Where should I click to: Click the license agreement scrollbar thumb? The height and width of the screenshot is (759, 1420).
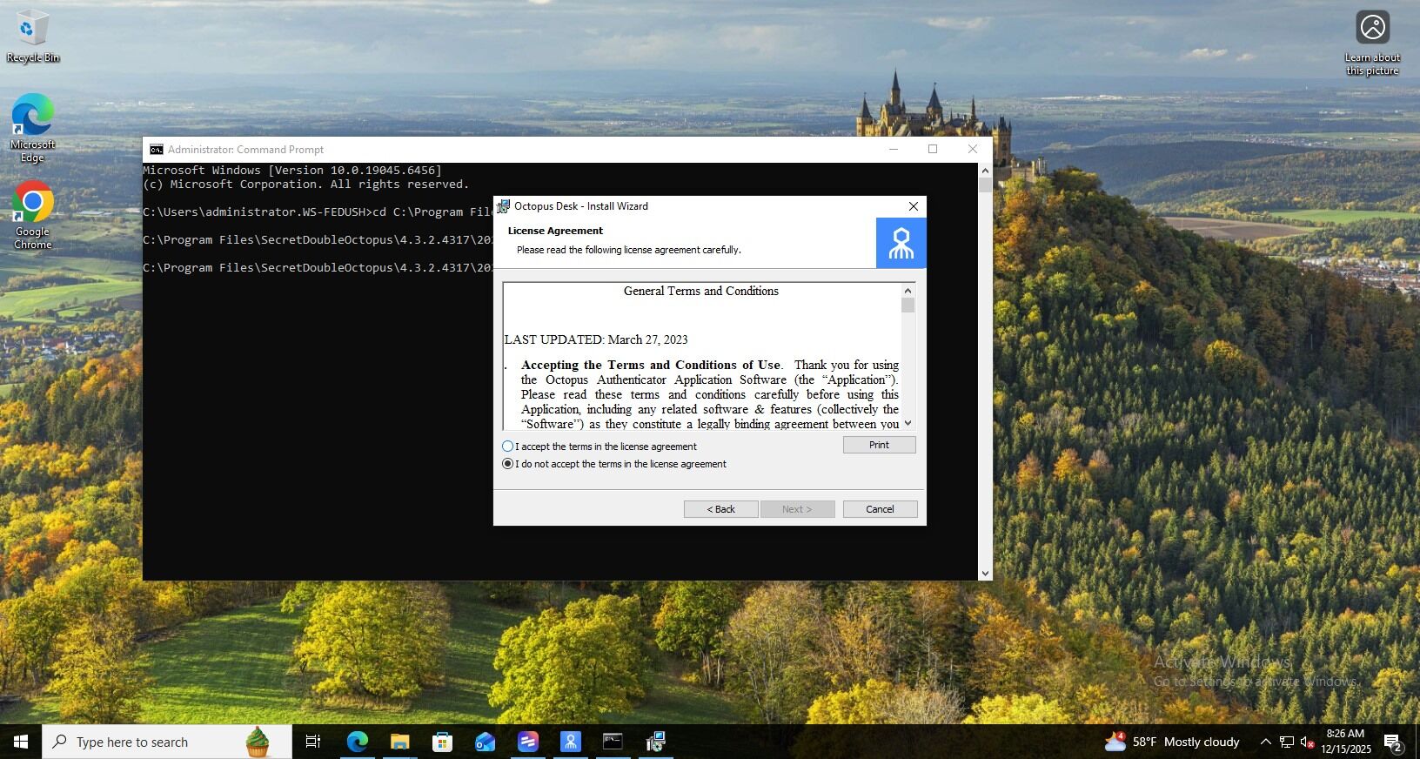pos(908,306)
